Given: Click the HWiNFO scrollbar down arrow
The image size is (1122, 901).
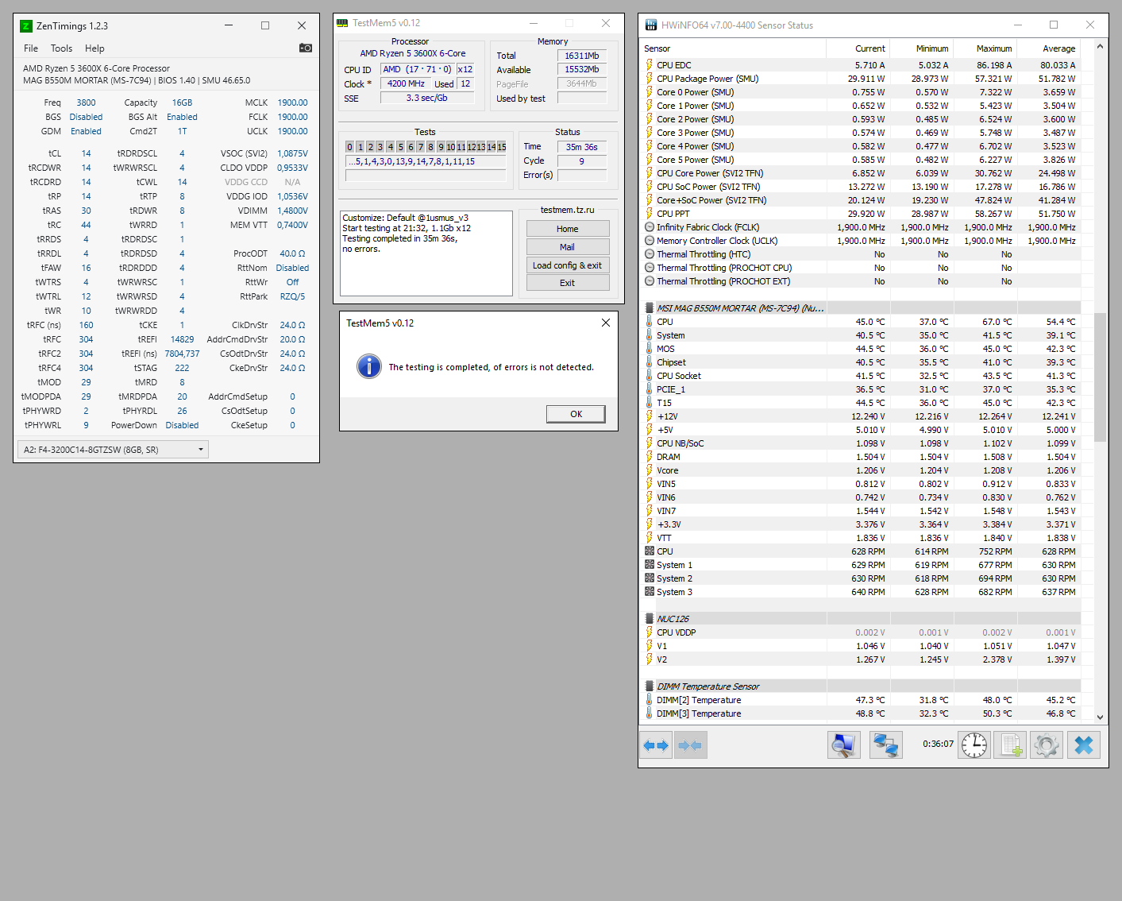Looking at the screenshot, I should (1100, 717).
